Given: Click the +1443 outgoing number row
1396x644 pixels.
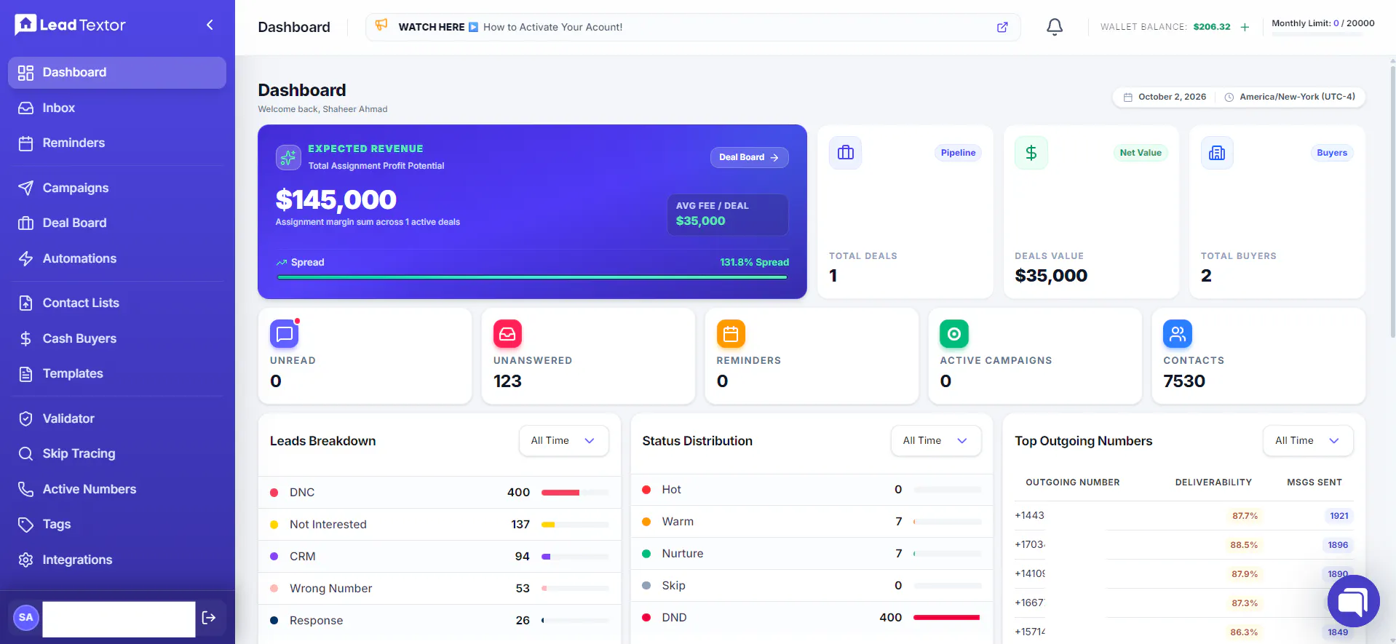Looking at the screenshot, I should 1183,516.
